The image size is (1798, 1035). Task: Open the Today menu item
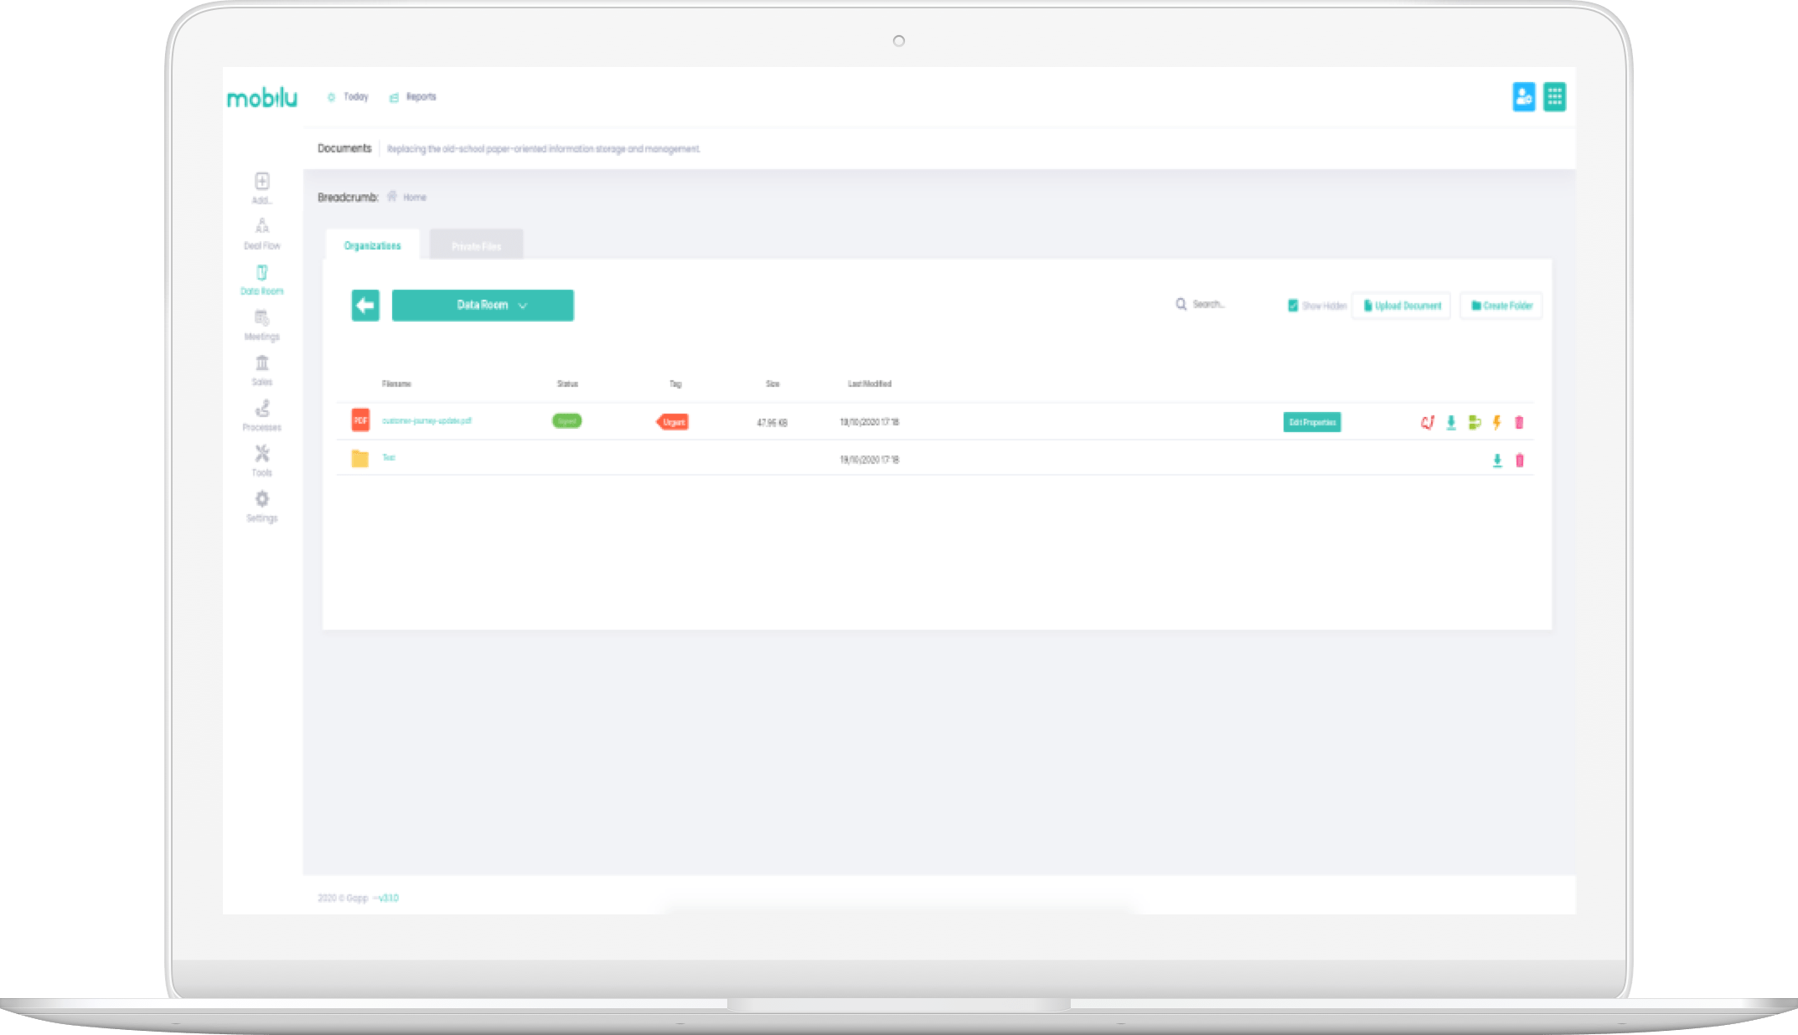[348, 97]
